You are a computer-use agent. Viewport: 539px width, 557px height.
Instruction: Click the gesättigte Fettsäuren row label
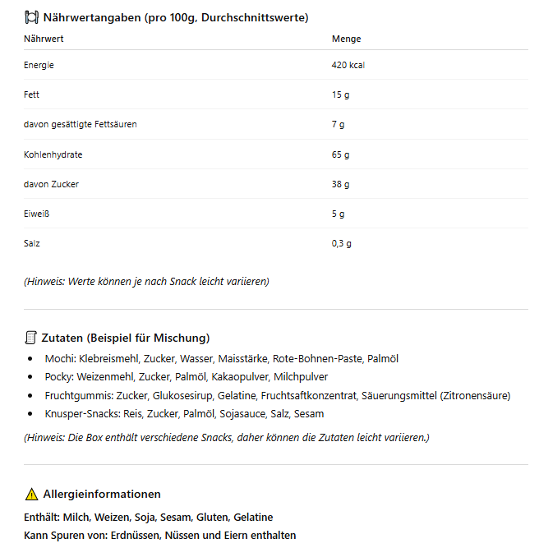(81, 124)
